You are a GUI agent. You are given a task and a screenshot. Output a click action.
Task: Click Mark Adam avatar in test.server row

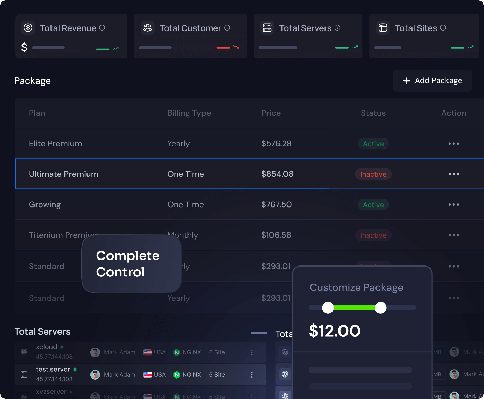(x=95, y=375)
